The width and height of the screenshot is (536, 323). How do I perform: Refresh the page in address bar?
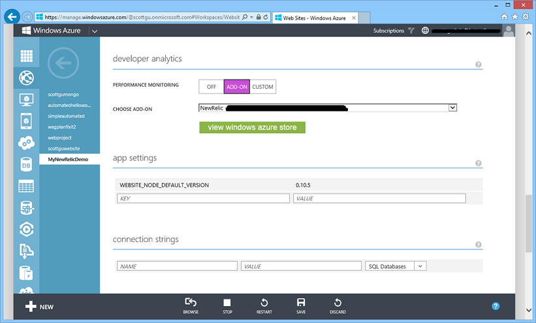(266, 17)
